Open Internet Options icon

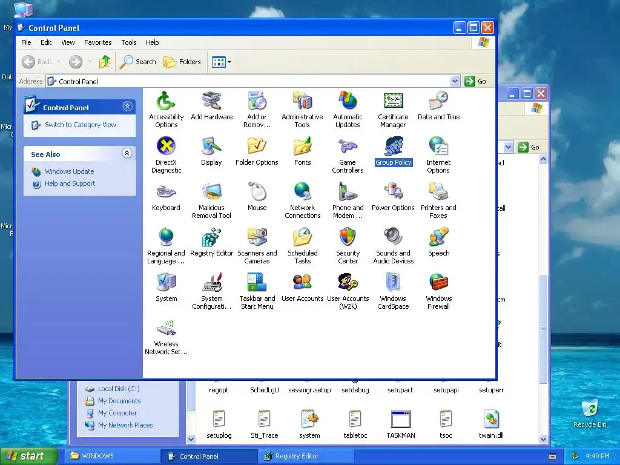coord(438,155)
